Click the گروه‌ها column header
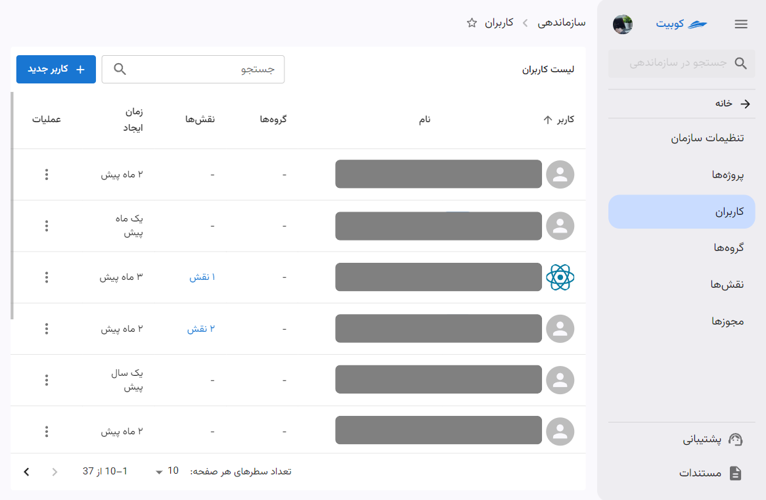This screenshot has height=500, width=766. [273, 120]
